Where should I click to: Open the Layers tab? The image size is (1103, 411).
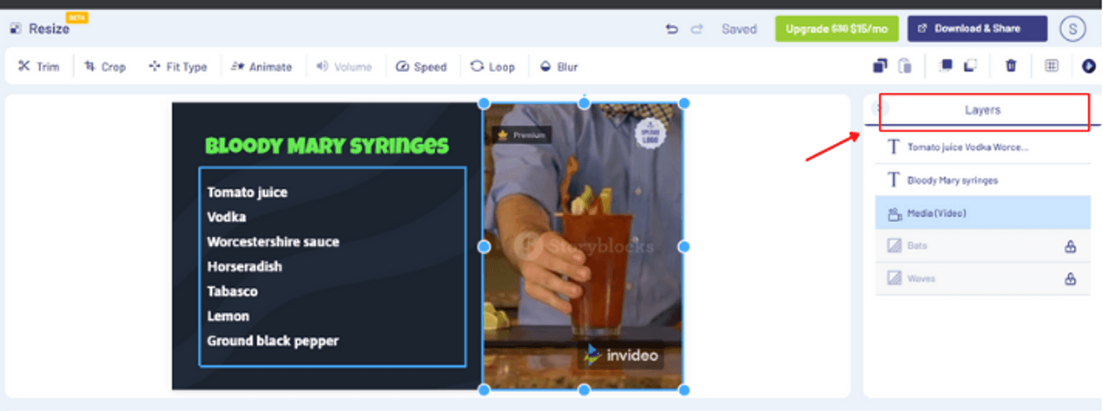pyautogui.click(x=982, y=110)
